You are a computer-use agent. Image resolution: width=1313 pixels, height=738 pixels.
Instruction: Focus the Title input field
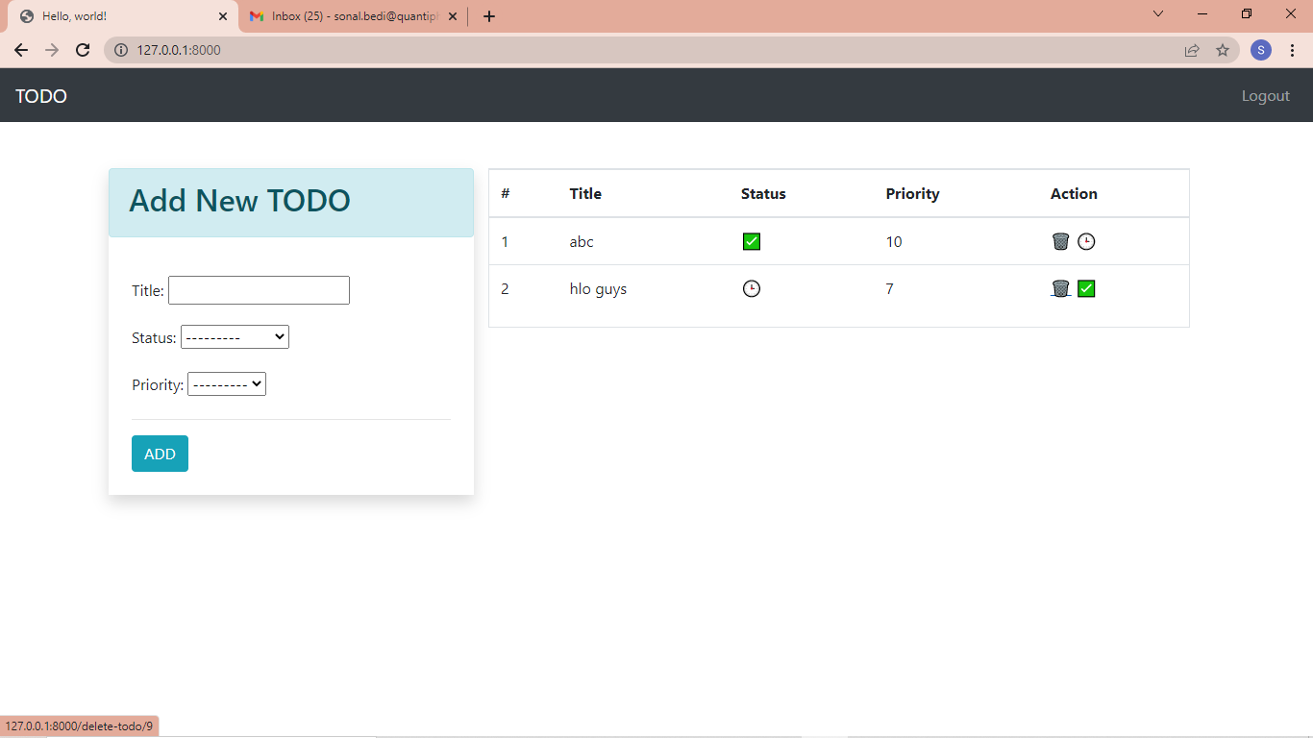(x=259, y=290)
